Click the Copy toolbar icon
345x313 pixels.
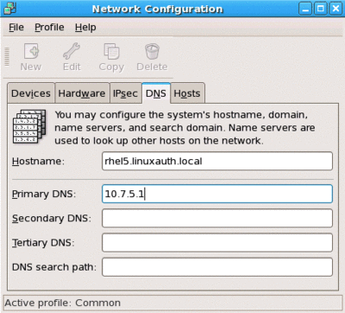click(x=111, y=51)
